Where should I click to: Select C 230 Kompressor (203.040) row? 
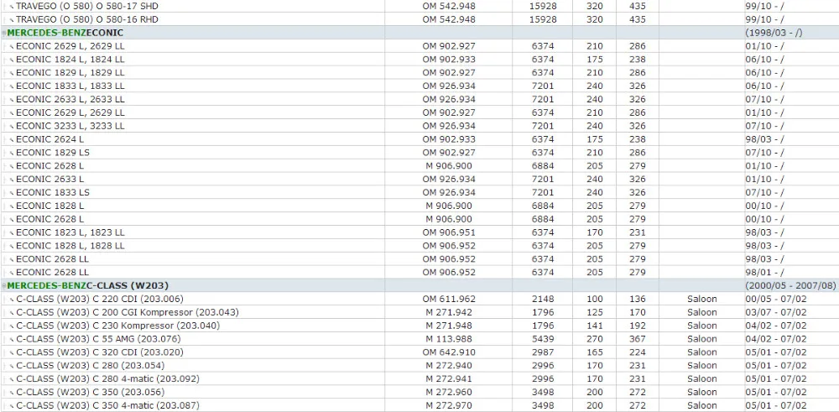419,326
